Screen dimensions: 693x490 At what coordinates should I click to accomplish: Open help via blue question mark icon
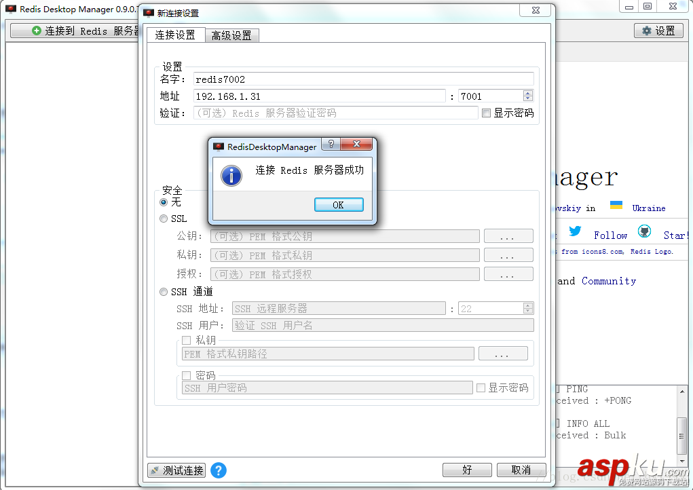(219, 470)
